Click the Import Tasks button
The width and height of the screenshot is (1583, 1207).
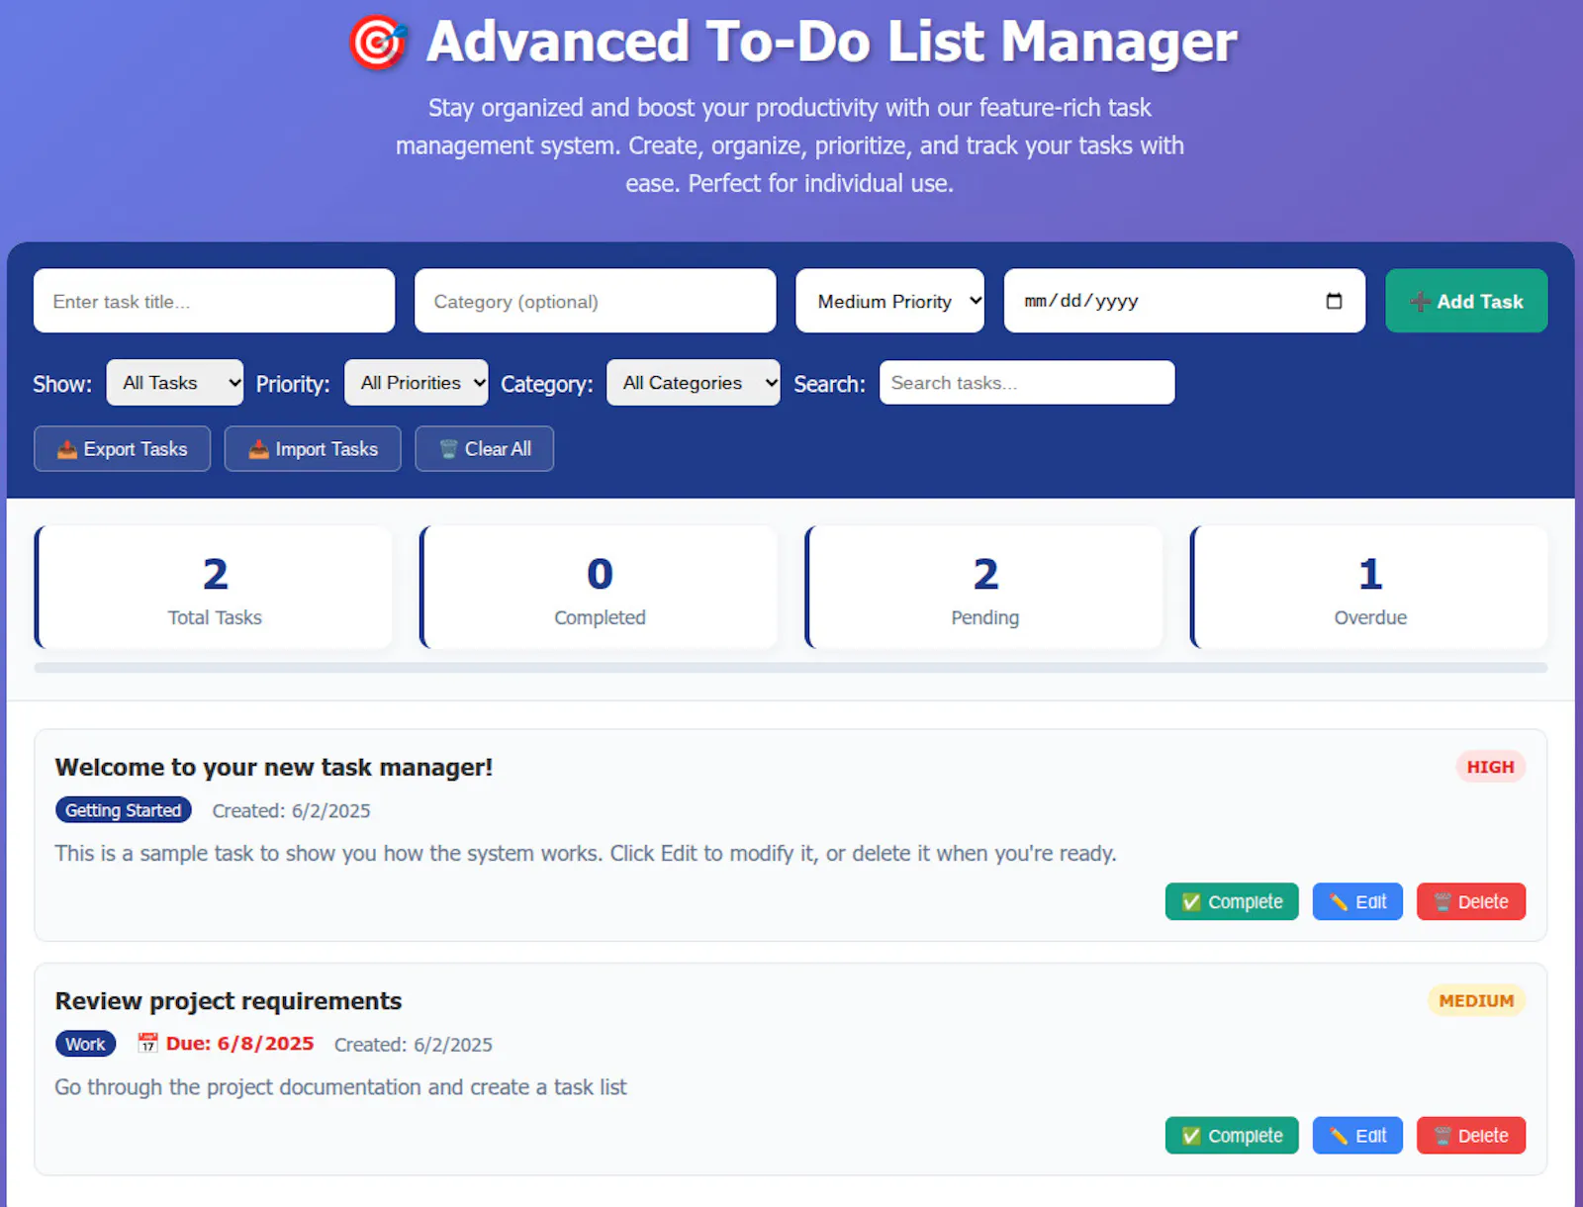(x=313, y=449)
